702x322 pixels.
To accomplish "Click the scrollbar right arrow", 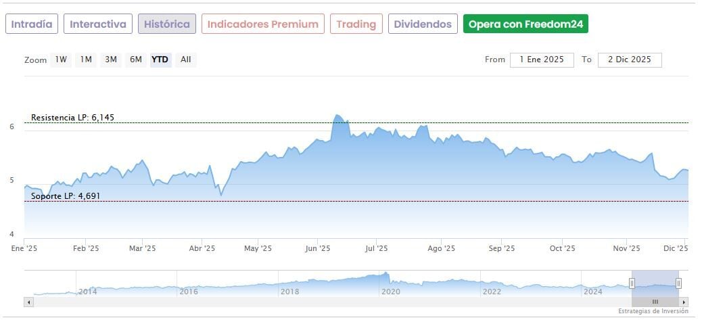I will [x=684, y=302].
